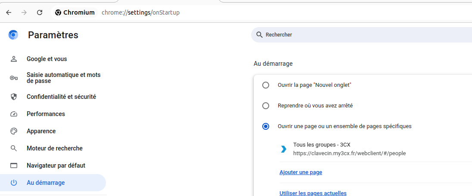The image size is (472, 196).
Task: Click the shield icon for Confidentialité et sécurité
Action: (x=14, y=97)
